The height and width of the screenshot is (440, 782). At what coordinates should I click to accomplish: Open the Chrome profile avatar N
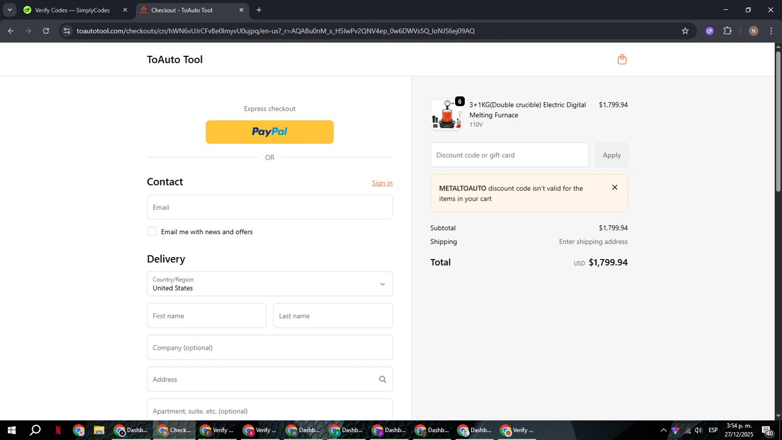coord(753,31)
